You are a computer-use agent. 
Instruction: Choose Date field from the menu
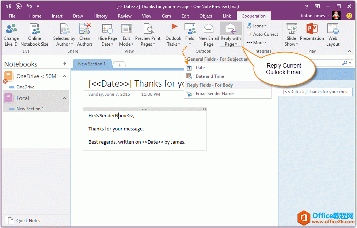coord(227,68)
